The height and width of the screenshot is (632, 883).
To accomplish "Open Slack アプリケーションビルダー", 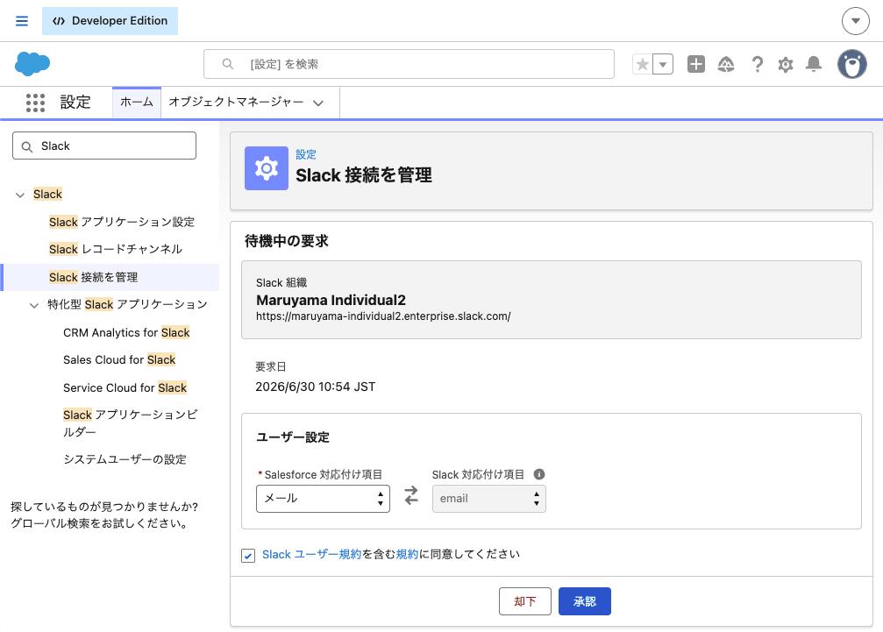I will coord(130,423).
